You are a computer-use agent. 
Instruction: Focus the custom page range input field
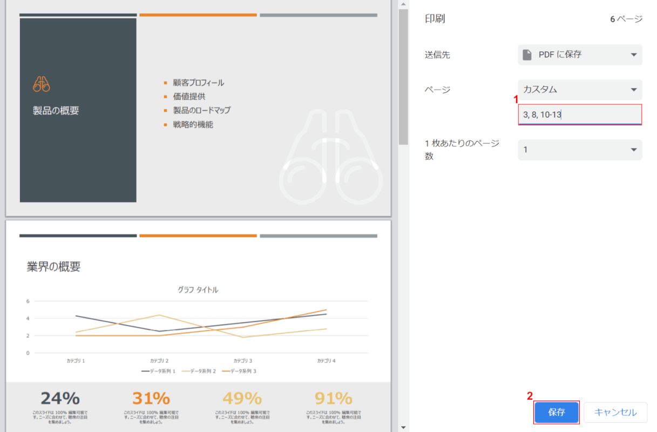pos(580,114)
